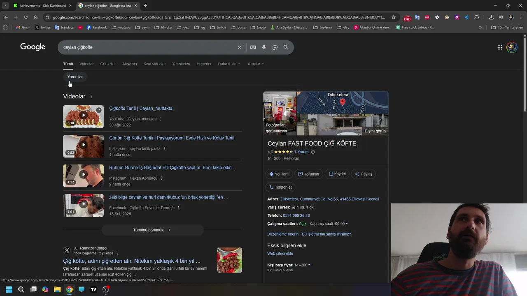The image size is (527, 296).
Task: Switch to the Yer siteleri tab
Action: (181, 64)
